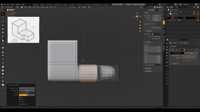
Task: Switch to the Sculpting workspace tab
Action: coord(42,5)
